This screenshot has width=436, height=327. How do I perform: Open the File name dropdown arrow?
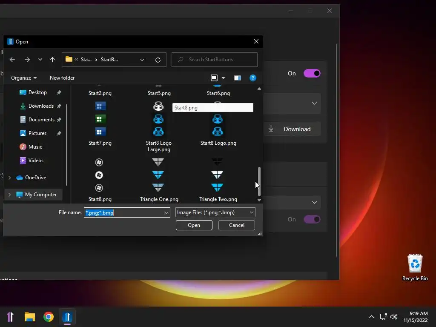point(166,213)
